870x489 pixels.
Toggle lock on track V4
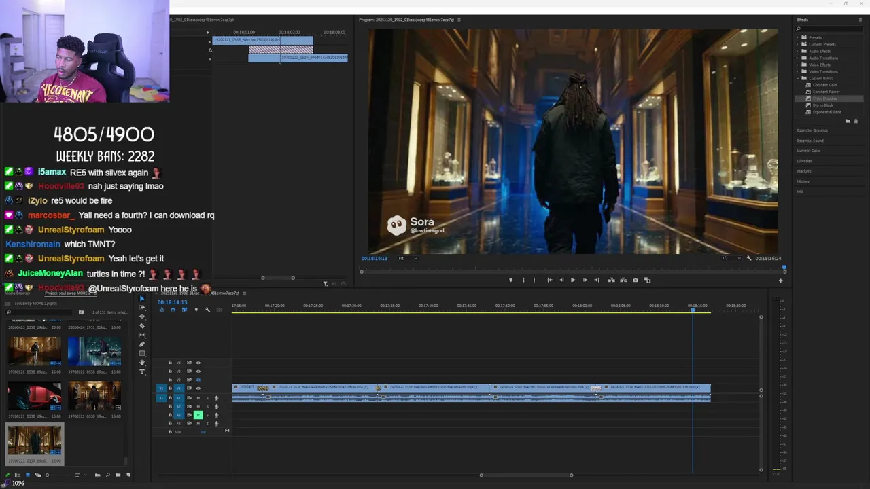(x=170, y=363)
